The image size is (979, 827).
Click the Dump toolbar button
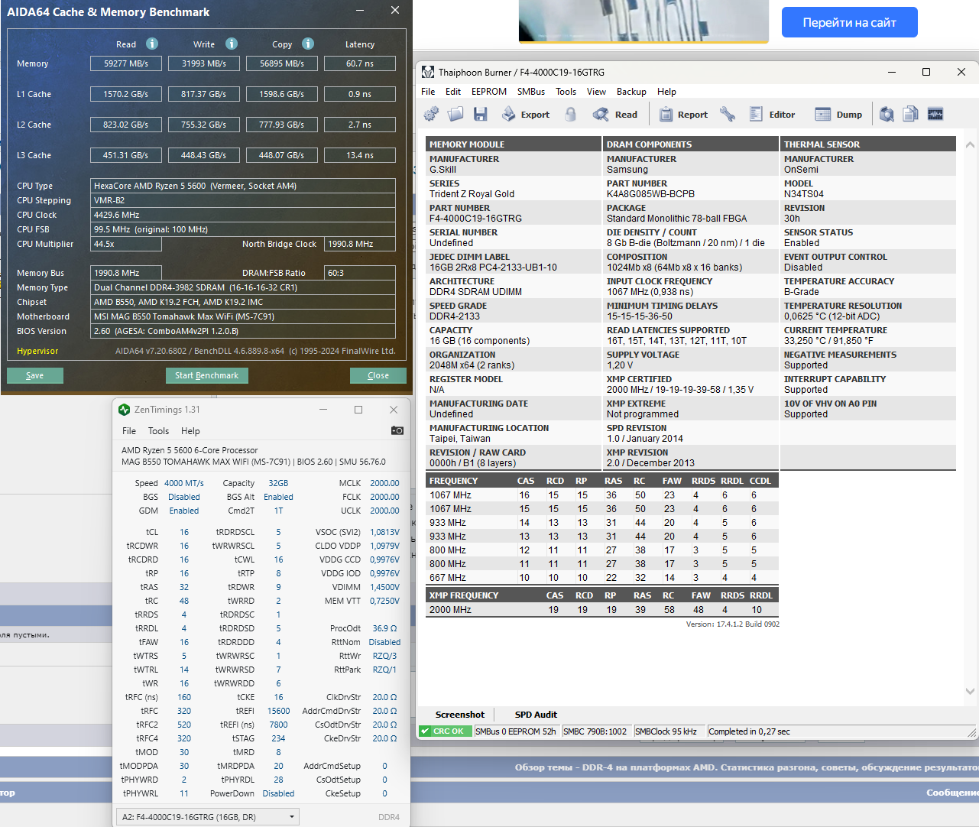click(x=838, y=114)
